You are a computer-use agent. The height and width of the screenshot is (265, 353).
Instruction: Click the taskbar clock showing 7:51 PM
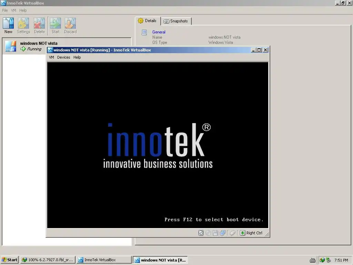[x=341, y=260]
